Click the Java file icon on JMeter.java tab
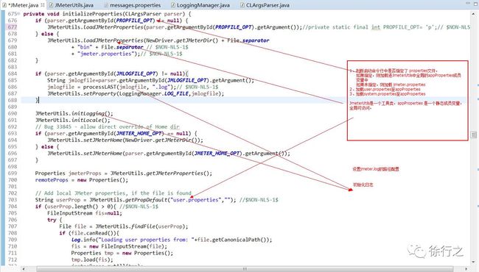Image resolution: width=479 pixels, height=272 pixels. (4, 5)
